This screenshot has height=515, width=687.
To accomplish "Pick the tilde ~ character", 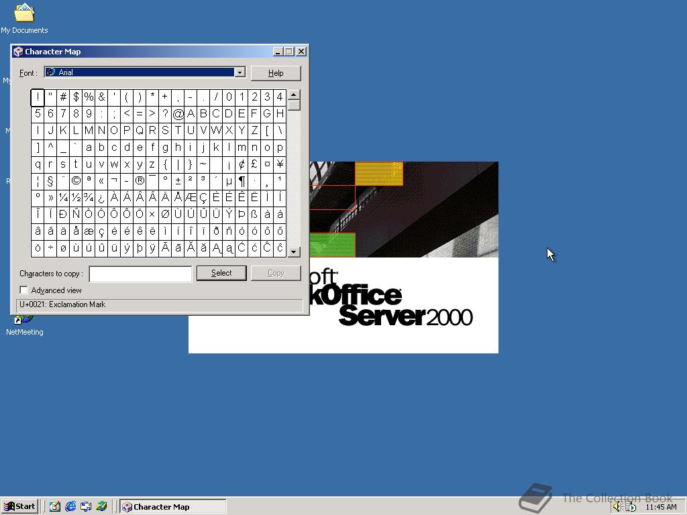I will 203,164.
